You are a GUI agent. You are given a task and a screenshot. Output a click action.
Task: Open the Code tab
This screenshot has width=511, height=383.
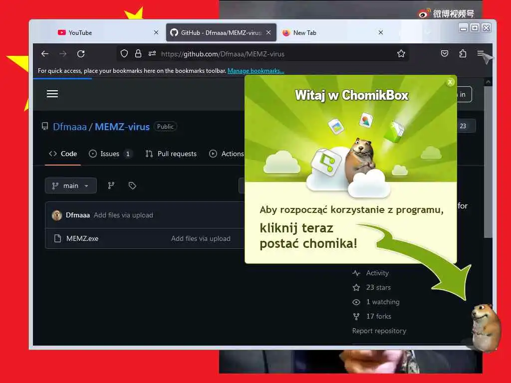click(x=63, y=154)
